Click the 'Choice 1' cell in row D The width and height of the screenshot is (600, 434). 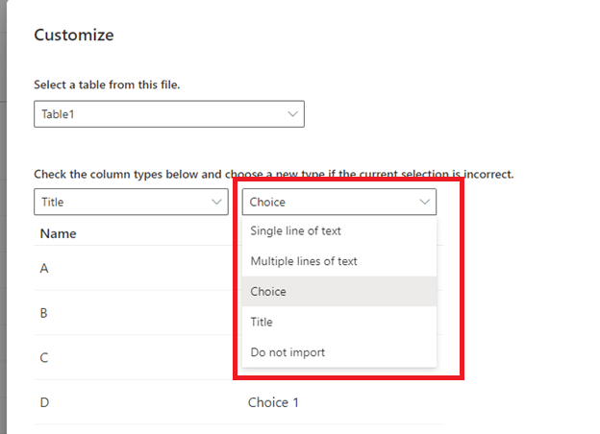point(273,402)
